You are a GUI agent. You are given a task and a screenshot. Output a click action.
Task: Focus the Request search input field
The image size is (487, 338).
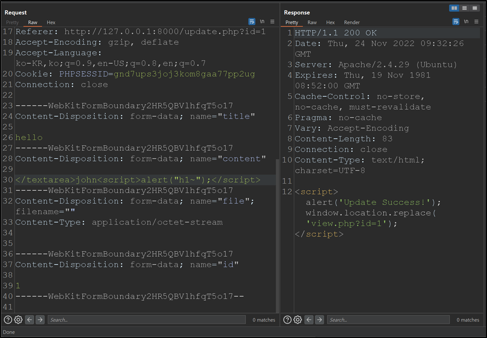point(146,320)
